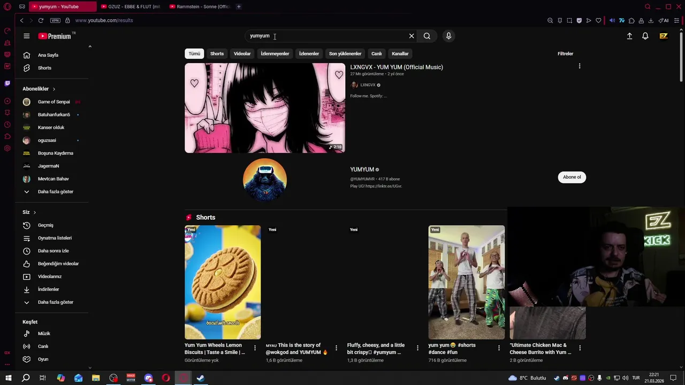
Task: Open Daha sonra izle list
Action: [x=52, y=251]
